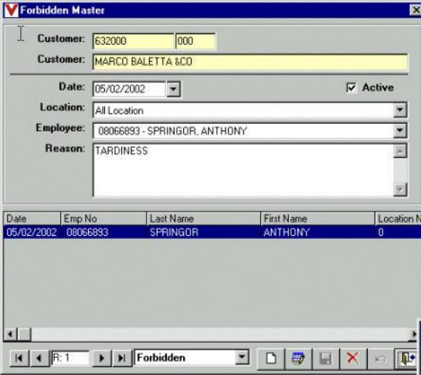Click the date field 05/02/2002
421x375 pixels.
[129, 89]
